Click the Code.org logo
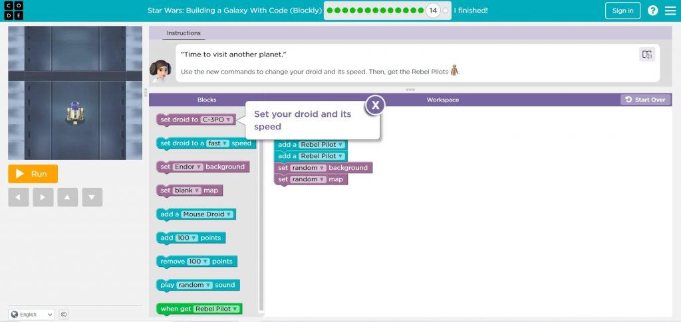Viewport: 681px width, 322px height. pyautogui.click(x=13, y=11)
